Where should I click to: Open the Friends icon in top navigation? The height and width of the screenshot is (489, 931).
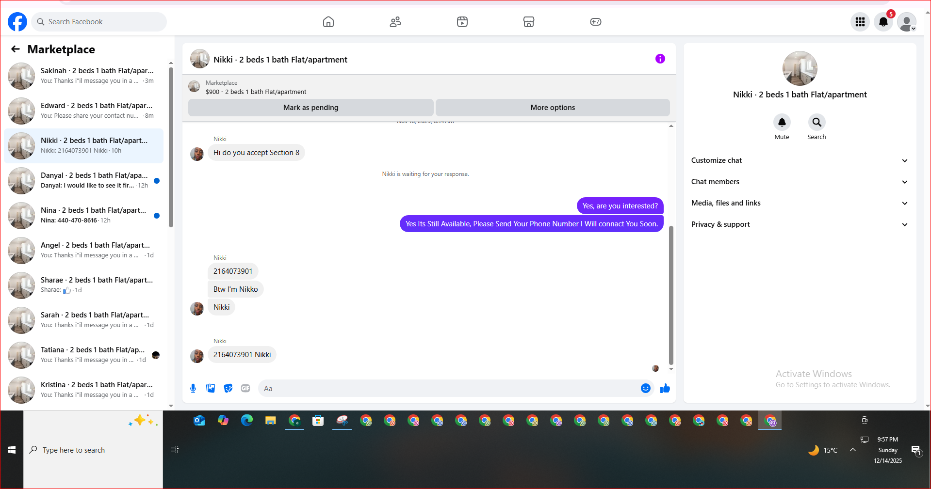pos(395,22)
